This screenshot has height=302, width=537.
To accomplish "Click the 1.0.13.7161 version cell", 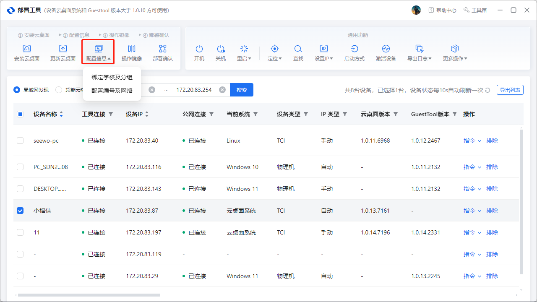I will 375,211.
